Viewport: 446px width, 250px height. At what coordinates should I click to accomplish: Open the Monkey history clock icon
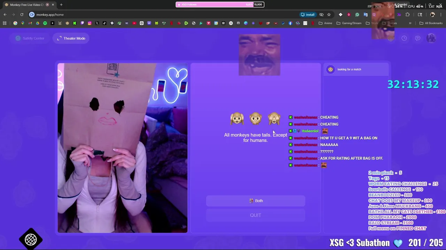click(x=404, y=38)
